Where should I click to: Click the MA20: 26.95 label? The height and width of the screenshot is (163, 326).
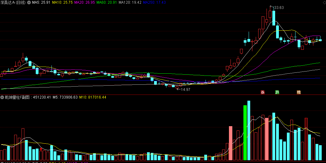tap(85, 2)
